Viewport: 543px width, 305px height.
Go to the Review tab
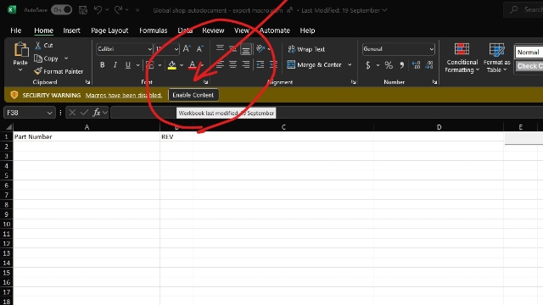[213, 30]
